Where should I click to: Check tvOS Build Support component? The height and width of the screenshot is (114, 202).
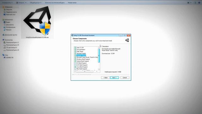click(75, 65)
